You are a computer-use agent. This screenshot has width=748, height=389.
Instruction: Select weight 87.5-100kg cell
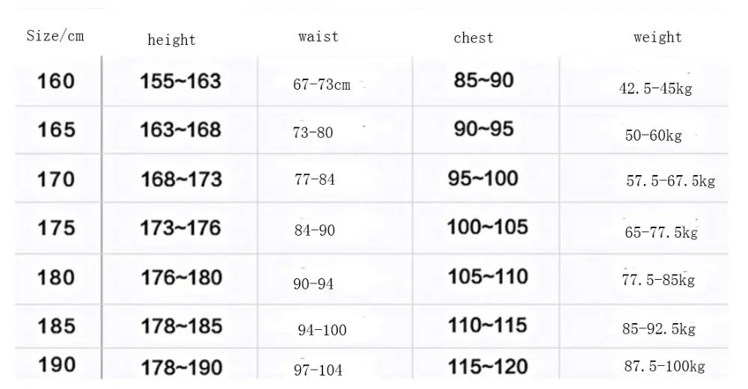[x=664, y=366]
